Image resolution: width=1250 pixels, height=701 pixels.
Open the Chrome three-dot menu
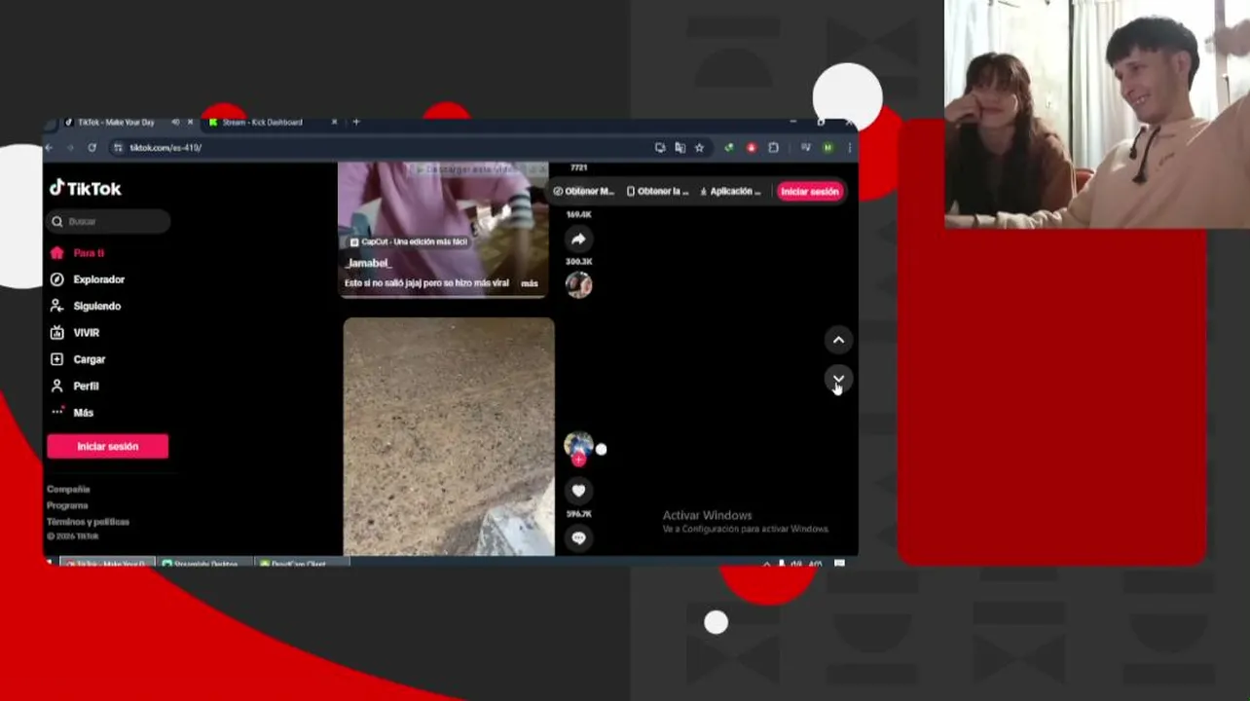pos(849,148)
